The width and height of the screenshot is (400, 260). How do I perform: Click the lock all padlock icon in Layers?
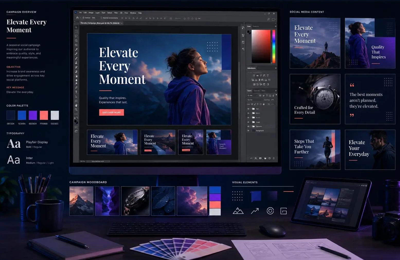(x=264, y=104)
